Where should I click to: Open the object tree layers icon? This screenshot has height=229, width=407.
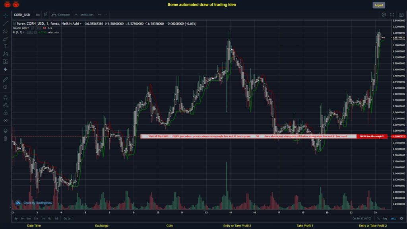6,131
